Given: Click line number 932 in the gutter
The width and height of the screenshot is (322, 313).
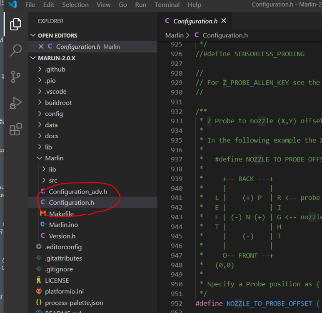Looking at the screenshot, I should click(177, 112).
